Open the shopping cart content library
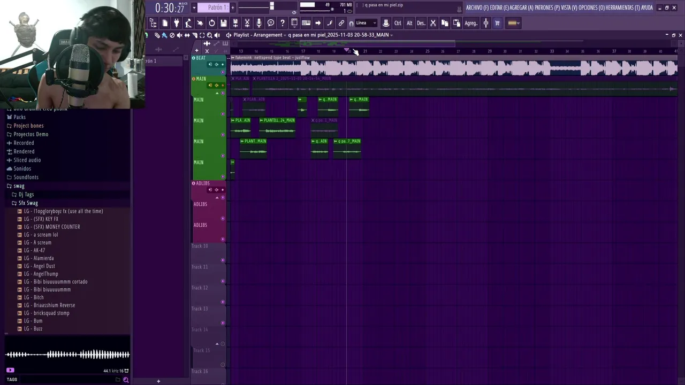The width and height of the screenshot is (685, 385). (x=497, y=23)
